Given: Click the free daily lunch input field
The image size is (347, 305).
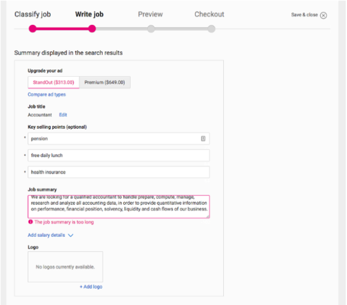Looking at the screenshot, I should [118, 155].
